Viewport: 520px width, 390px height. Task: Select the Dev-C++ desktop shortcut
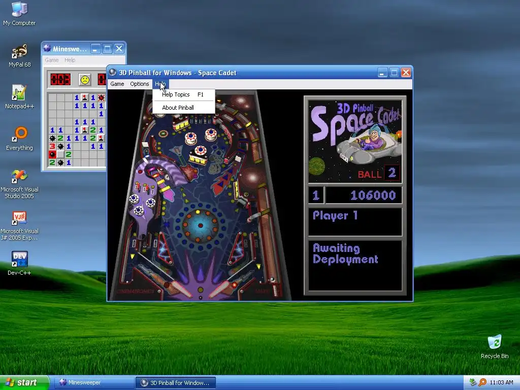[x=19, y=264]
